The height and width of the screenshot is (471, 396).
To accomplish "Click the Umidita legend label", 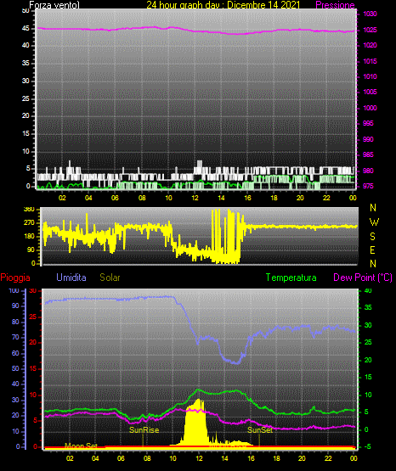I will [71, 278].
